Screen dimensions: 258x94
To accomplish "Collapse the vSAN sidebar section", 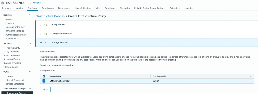I will [30, 72].
